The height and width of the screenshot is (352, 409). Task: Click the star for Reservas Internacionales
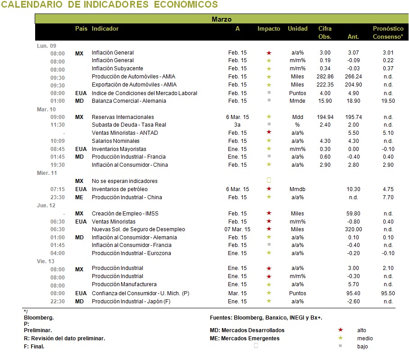[x=269, y=116]
